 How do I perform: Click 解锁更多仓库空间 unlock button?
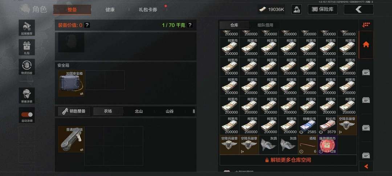[x=288, y=160]
